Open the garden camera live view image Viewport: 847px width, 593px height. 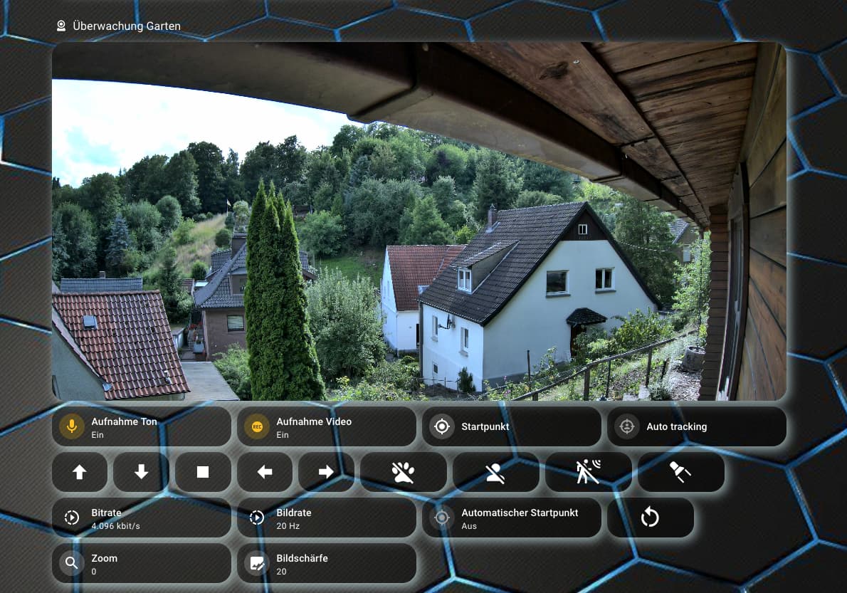coord(419,221)
